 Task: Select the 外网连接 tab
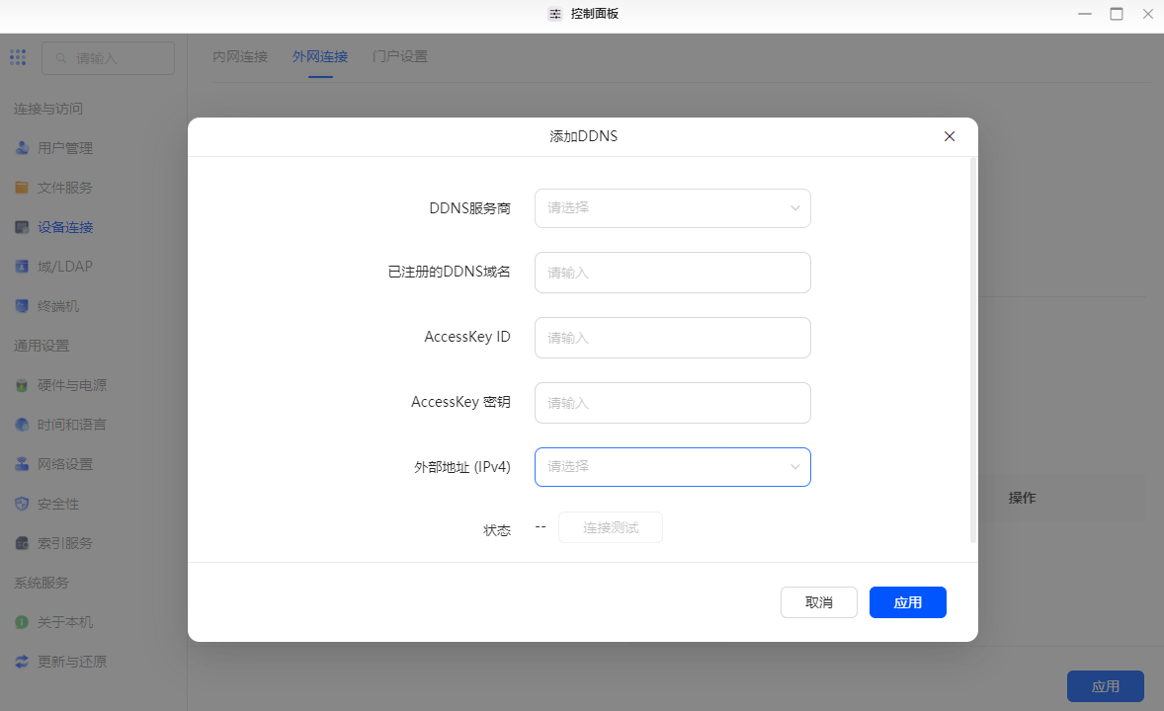(x=320, y=56)
